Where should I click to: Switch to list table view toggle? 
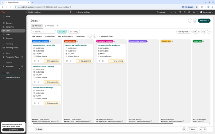point(199,32)
